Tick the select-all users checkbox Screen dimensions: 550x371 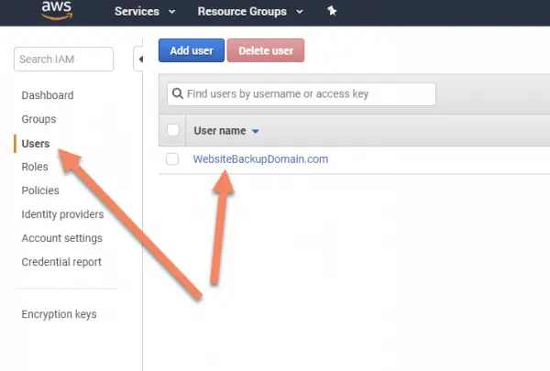click(173, 130)
